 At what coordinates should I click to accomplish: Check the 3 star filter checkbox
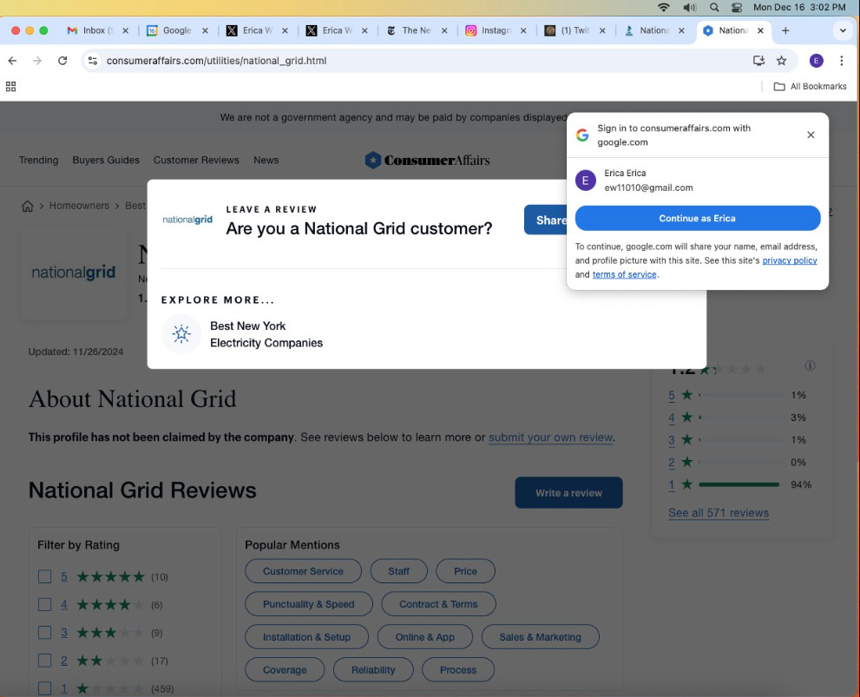pyautogui.click(x=44, y=632)
